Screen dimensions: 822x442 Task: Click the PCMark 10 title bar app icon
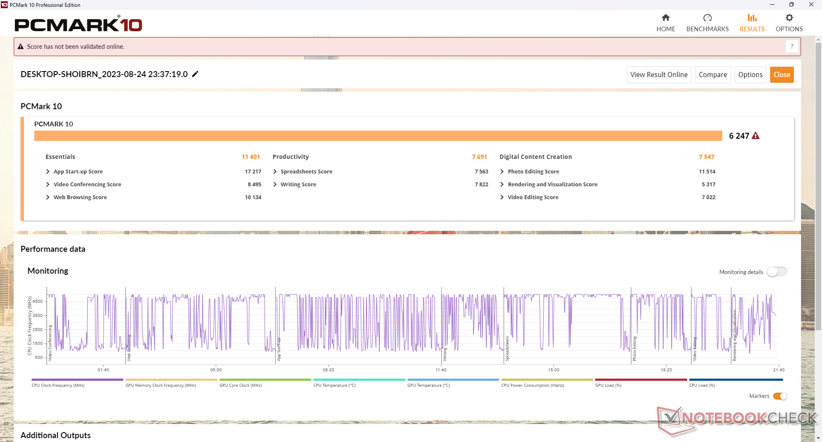4,5
